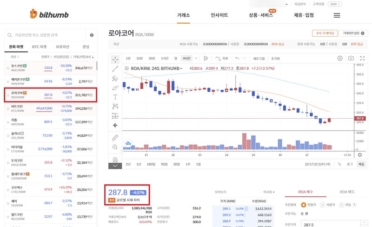Open the 미사용 grouping dropdown

pos(269,192)
